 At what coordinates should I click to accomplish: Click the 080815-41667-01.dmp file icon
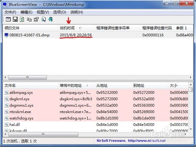tap(6, 35)
